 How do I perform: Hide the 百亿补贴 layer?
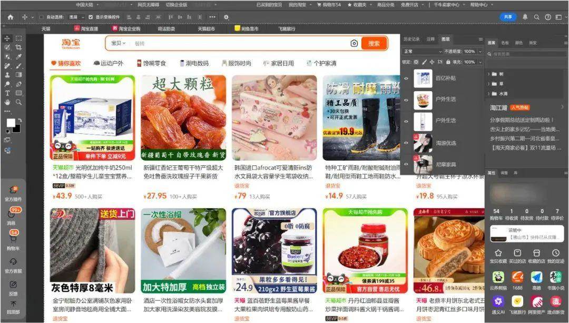406,79
